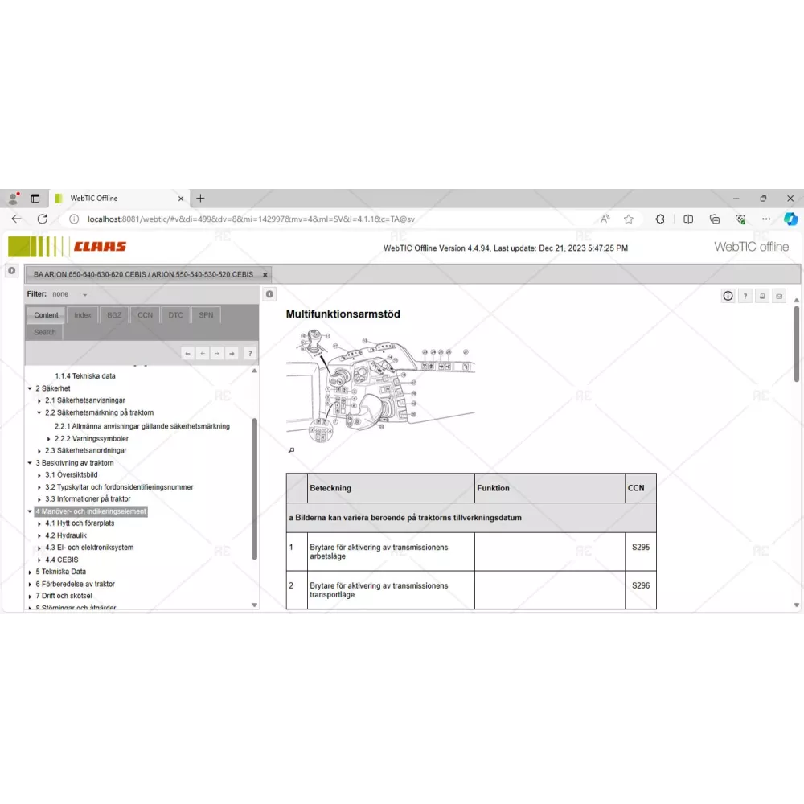Open help with the question mark icon above document
804x804 pixels.
[745, 296]
